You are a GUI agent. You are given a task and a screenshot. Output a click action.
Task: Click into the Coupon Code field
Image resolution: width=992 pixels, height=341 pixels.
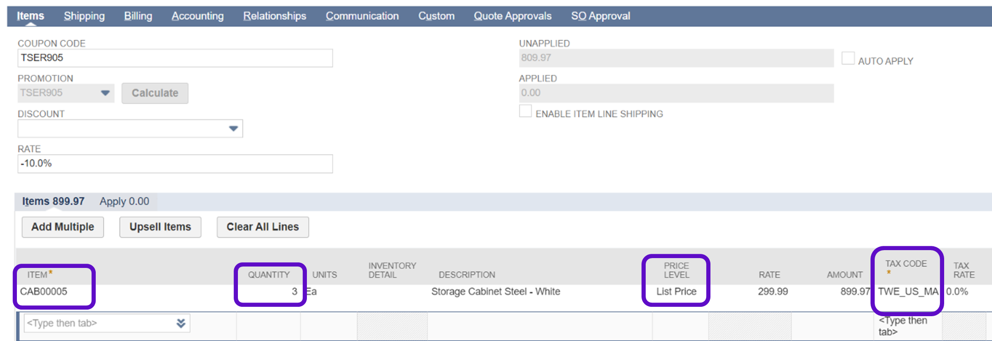click(175, 58)
